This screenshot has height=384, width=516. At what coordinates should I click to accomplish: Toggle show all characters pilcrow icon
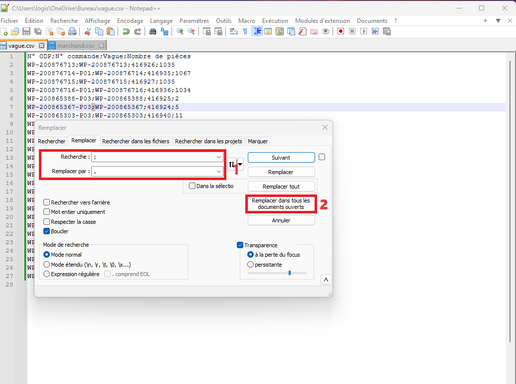pyautogui.click(x=245, y=31)
